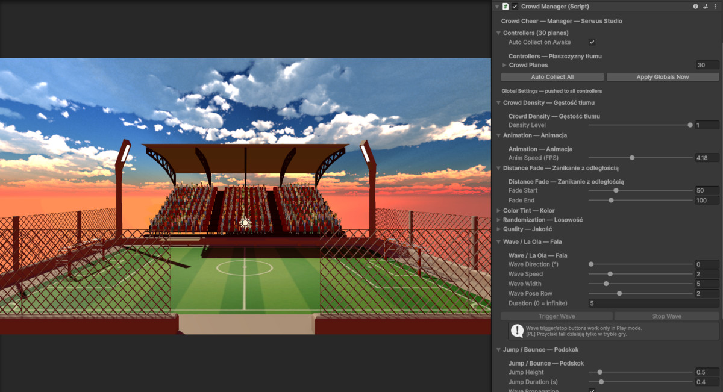Click the Wave Width value field showing 5
Screen dimensions: 723x392
point(707,284)
